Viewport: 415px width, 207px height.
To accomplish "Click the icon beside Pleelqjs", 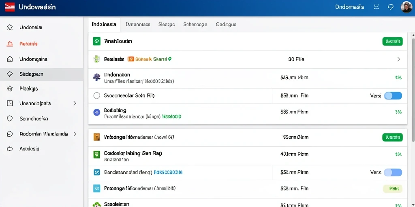I will 10,89.
